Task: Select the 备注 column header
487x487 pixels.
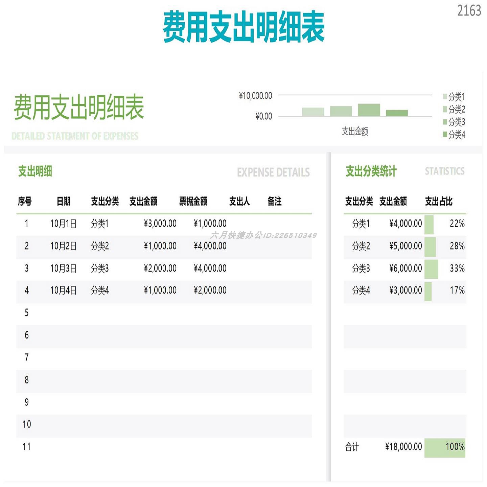Action: [x=275, y=202]
